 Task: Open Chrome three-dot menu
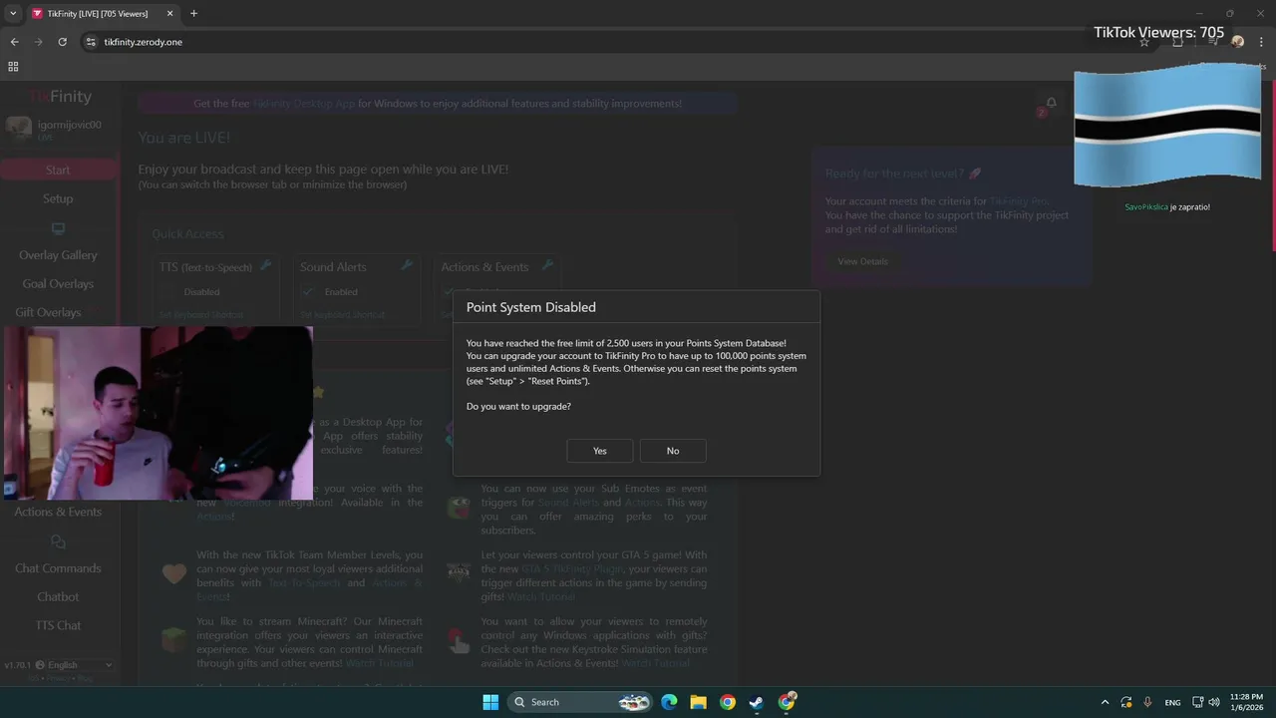(x=1261, y=42)
